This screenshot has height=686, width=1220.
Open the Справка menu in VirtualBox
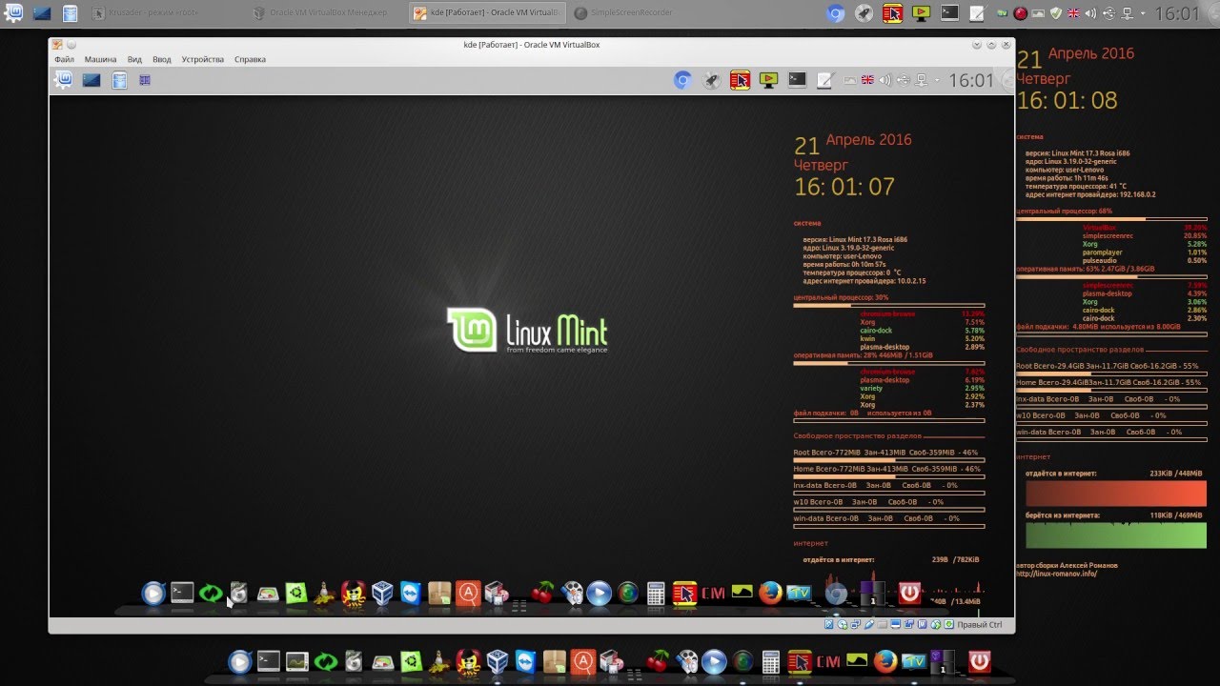(250, 59)
